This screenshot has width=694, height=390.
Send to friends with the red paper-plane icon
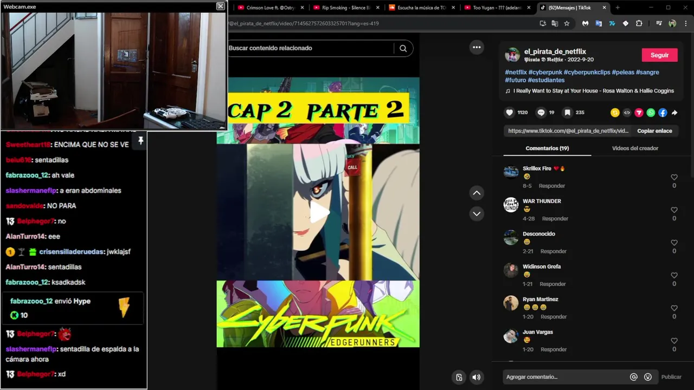(x=639, y=113)
